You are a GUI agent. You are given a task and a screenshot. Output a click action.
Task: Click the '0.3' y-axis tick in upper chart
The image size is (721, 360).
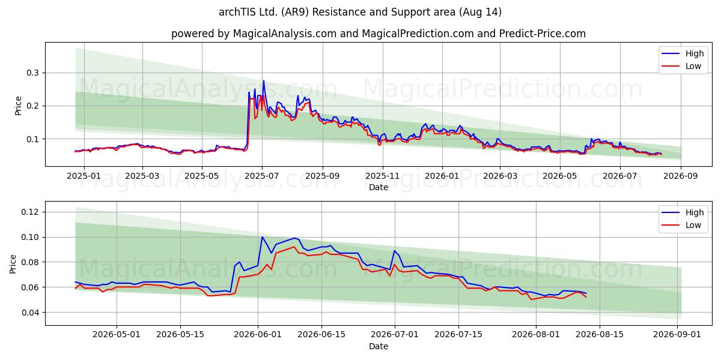(34, 73)
